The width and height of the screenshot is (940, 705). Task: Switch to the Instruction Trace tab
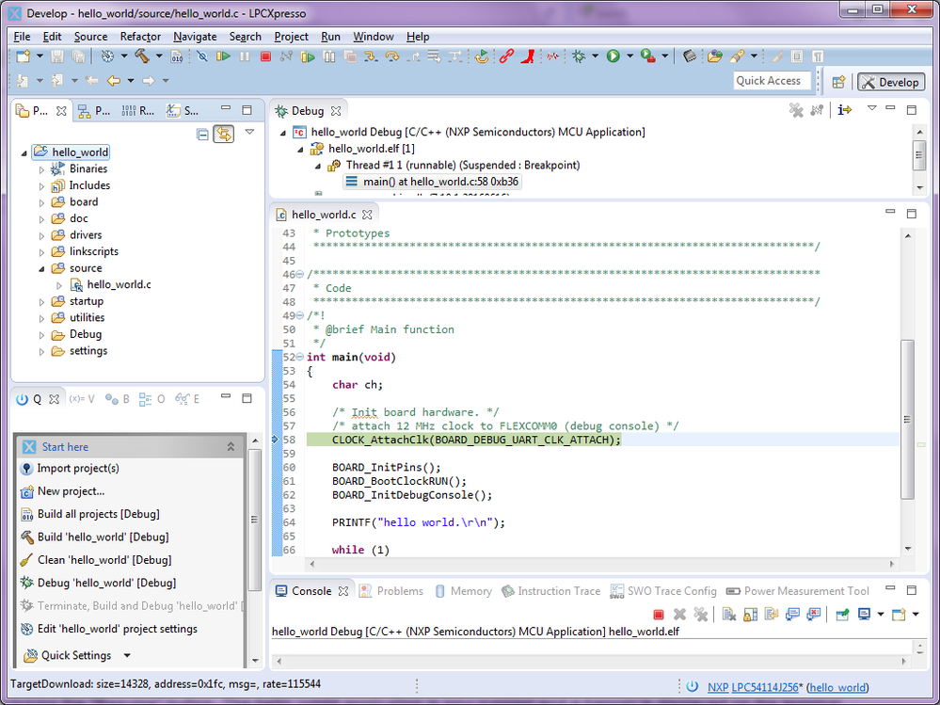click(551, 591)
